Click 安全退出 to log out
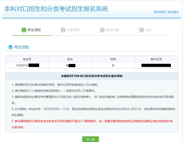The image size is (183, 142). tap(173, 12)
